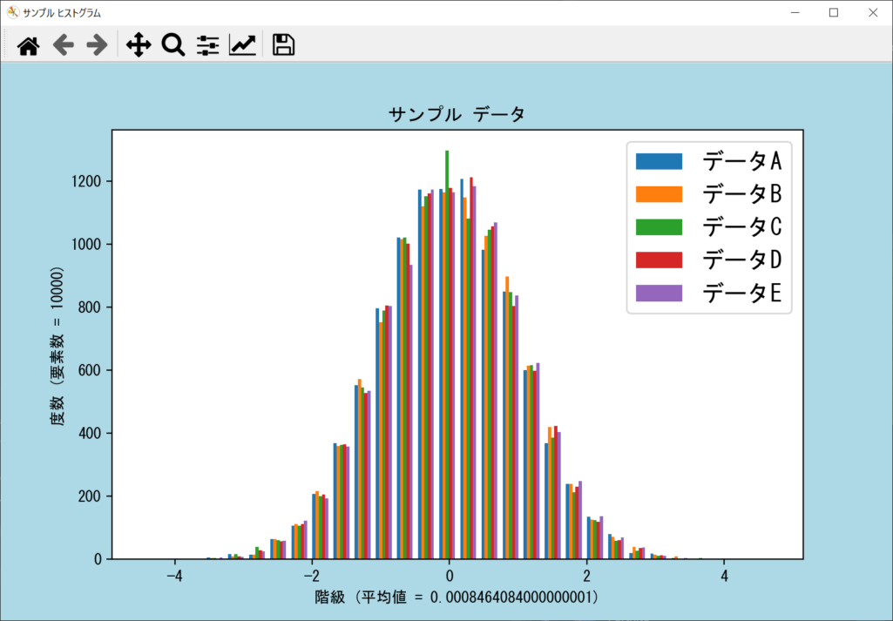Maximize the サンプル ヒストグラム window
The width and height of the screenshot is (893, 621).
834,12
